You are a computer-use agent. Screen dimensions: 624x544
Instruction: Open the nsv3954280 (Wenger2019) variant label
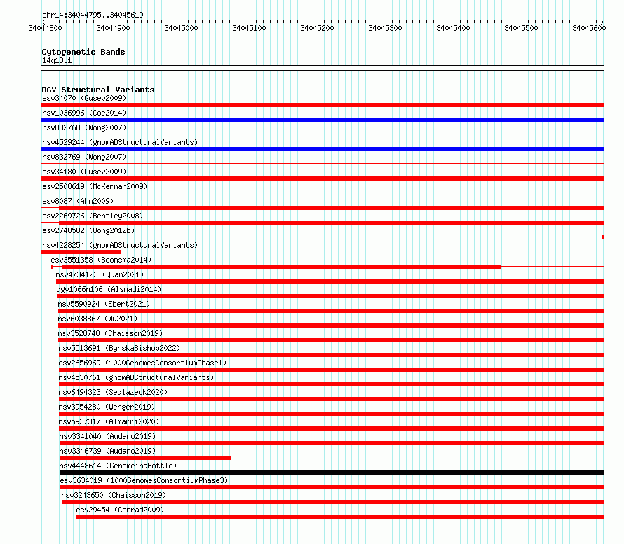[107, 407]
